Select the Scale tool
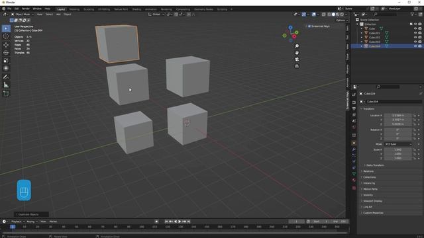424x238 pixels. (6, 61)
